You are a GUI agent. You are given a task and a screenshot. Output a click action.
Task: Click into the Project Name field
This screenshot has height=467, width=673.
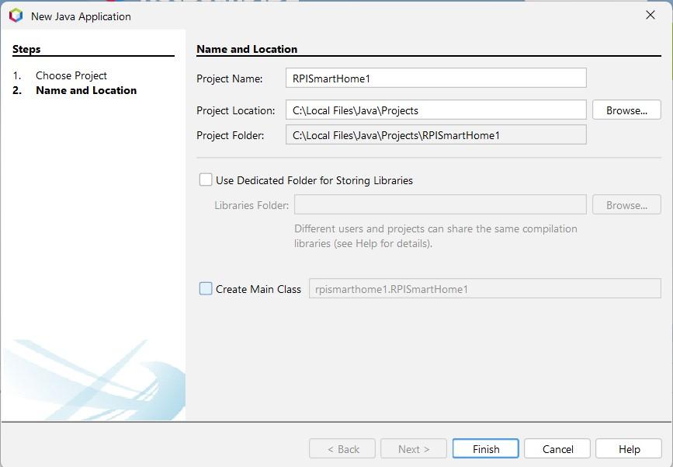coord(435,78)
